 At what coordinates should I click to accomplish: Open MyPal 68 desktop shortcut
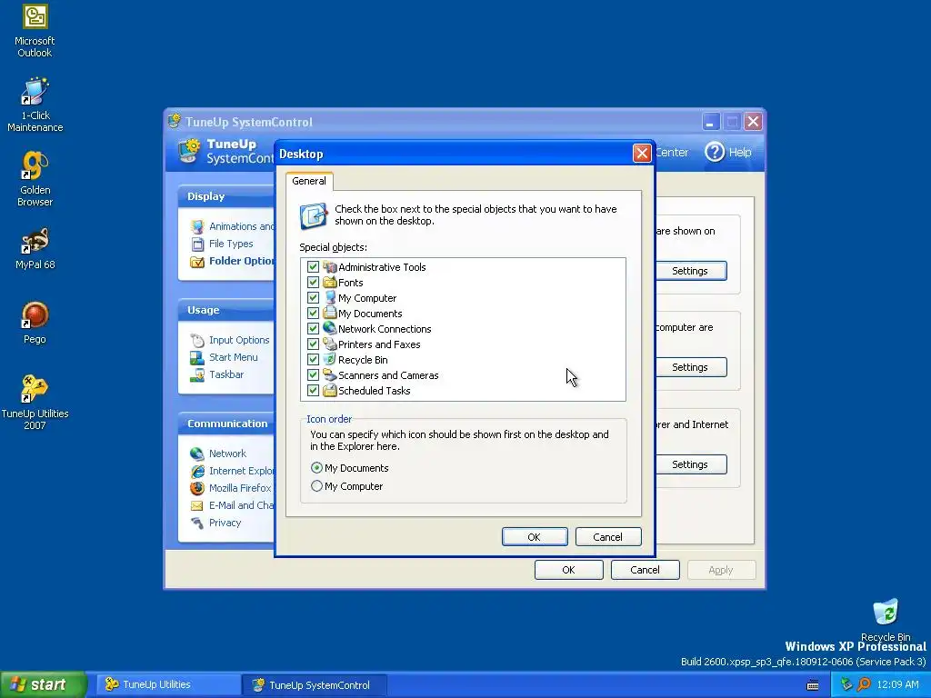(x=35, y=249)
